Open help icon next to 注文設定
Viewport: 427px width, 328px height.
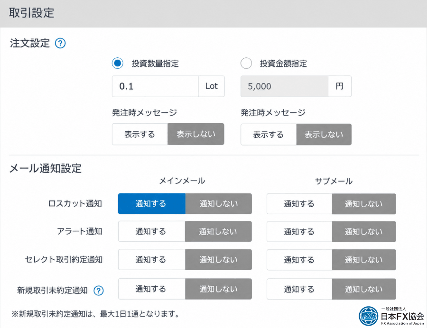[60, 43]
